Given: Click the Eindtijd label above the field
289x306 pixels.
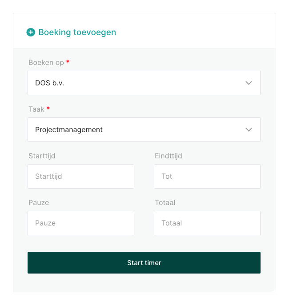Looking at the screenshot, I should [168, 156].
